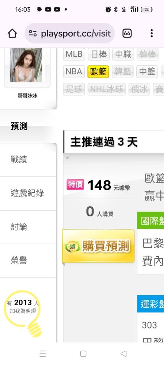Tap the Android back navigation button
Viewport: 164px width, 365px height.
(x=123, y=354)
